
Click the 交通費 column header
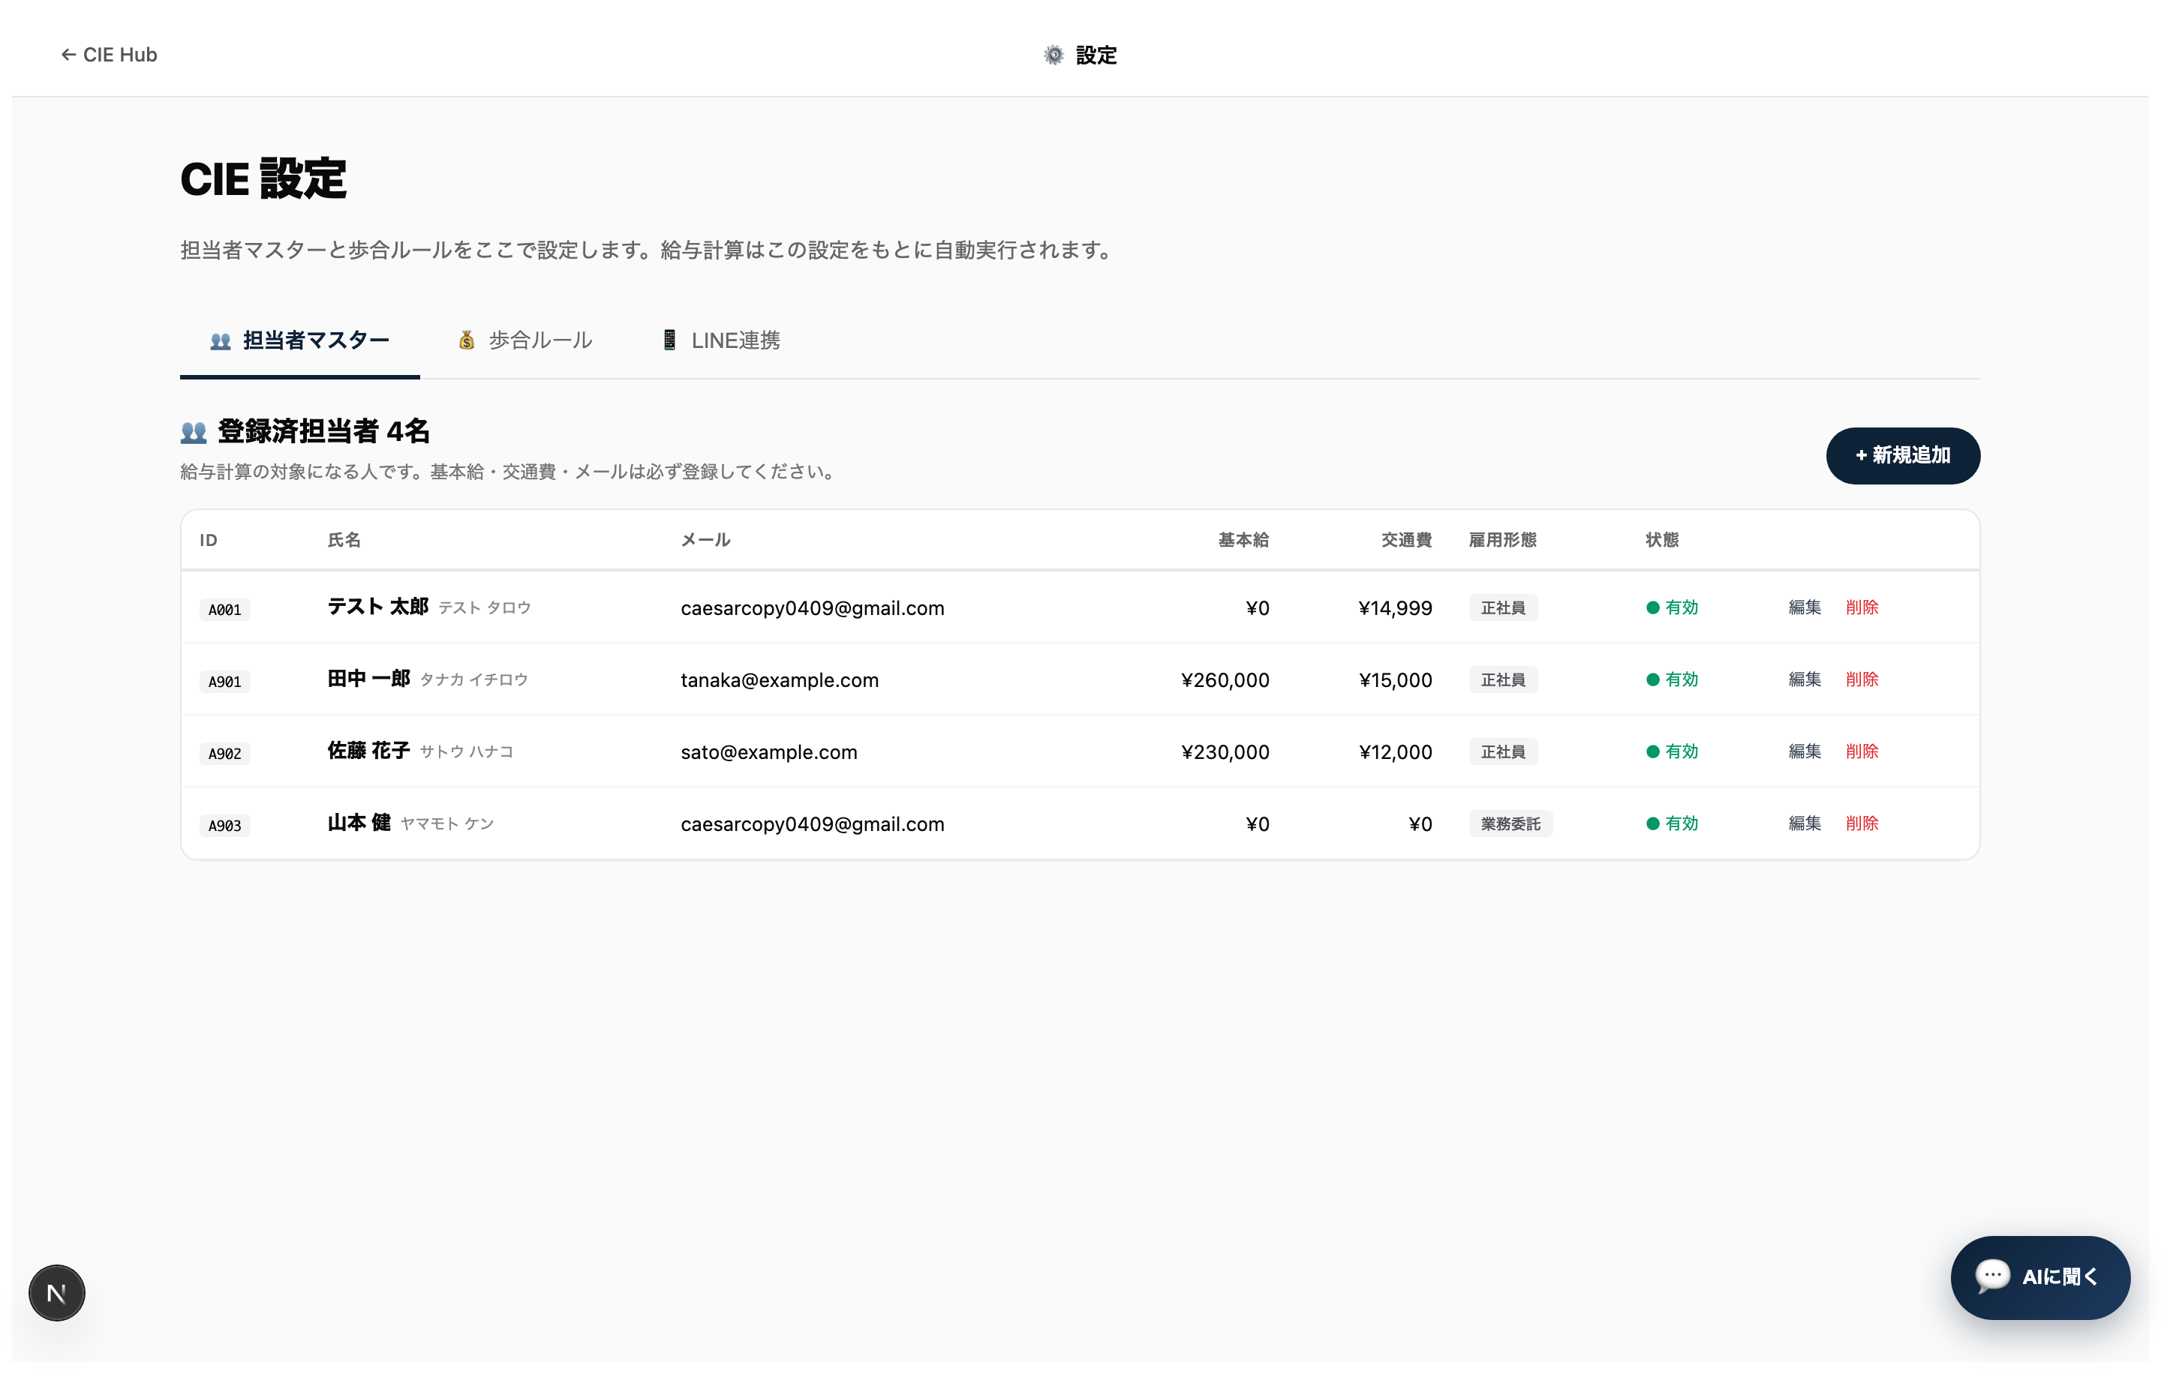(1406, 540)
